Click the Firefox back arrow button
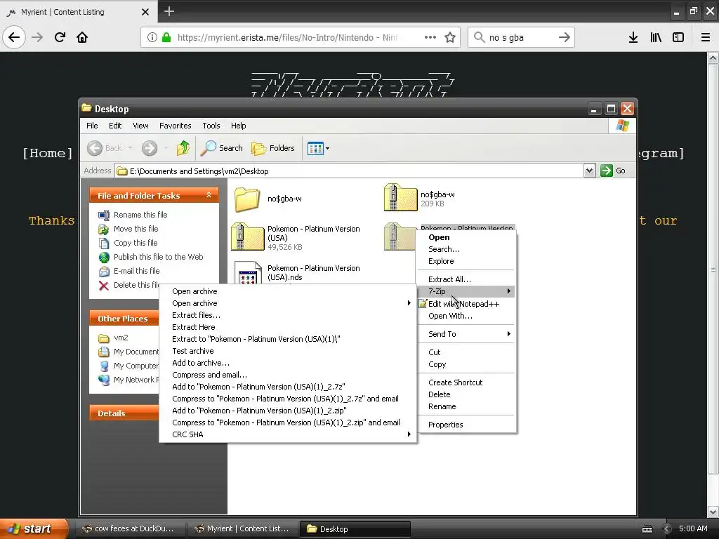 tap(14, 37)
